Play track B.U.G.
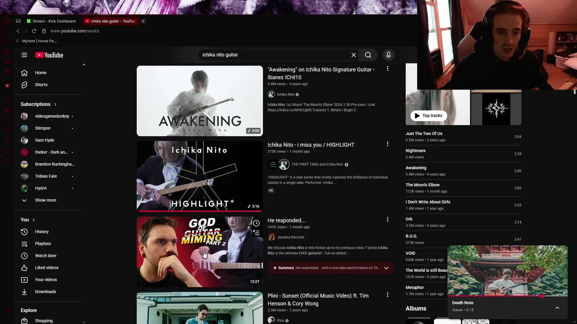This screenshot has height=324, width=577. click(463, 239)
